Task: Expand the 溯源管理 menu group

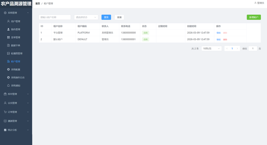Action: click(16, 121)
